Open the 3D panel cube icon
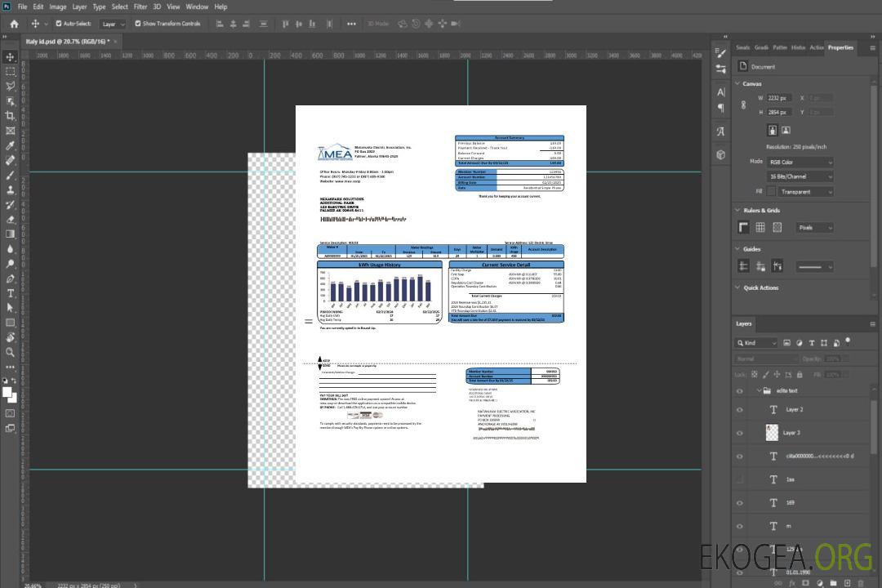The width and height of the screenshot is (882, 588). coord(721,154)
